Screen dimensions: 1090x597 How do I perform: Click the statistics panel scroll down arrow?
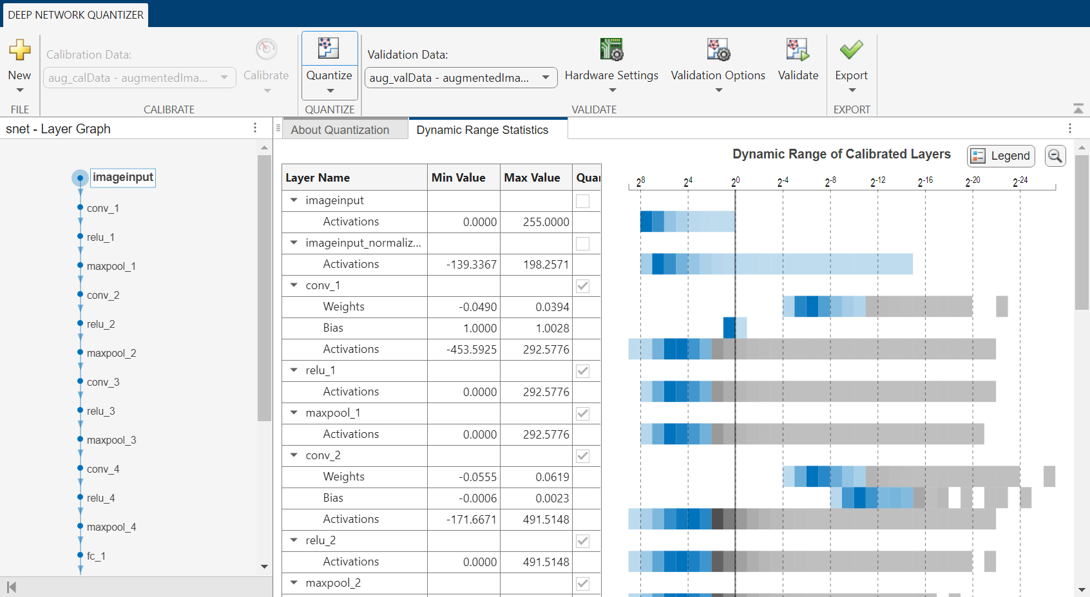click(x=1082, y=590)
